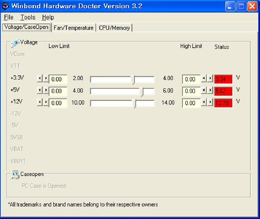260x219 pixels.
Task: Click the 4.00 minimum value of +5V
Action: (x=78, y=90)
